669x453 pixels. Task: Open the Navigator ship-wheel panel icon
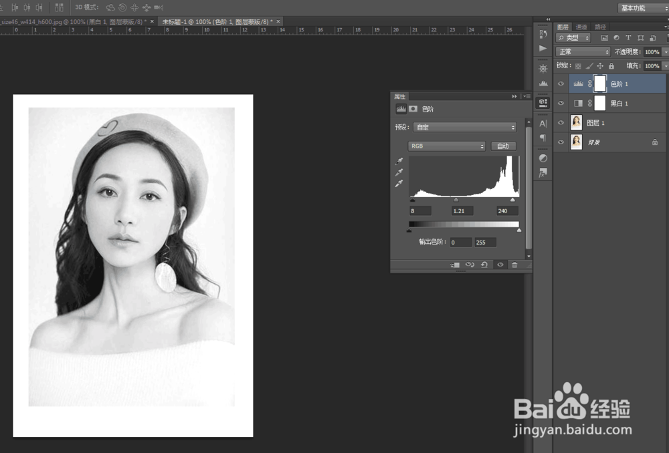543,69
